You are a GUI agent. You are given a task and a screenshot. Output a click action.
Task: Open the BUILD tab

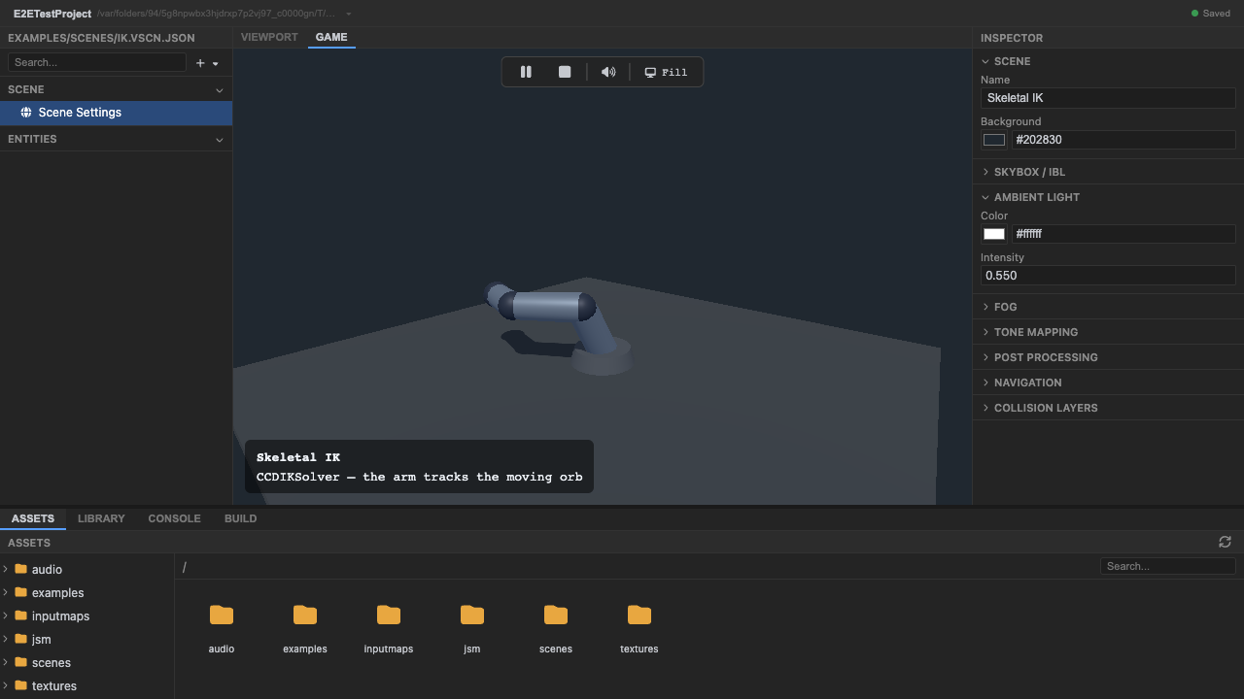pos(241,518)
